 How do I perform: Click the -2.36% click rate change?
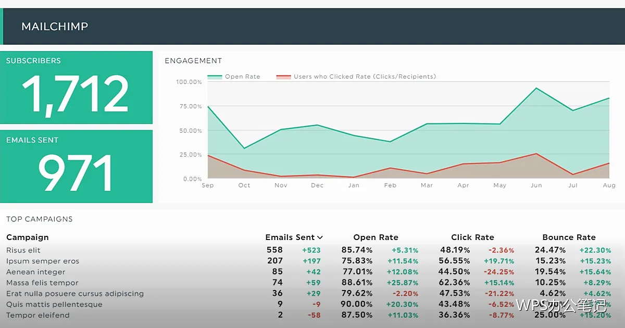(x=501, y=250)
